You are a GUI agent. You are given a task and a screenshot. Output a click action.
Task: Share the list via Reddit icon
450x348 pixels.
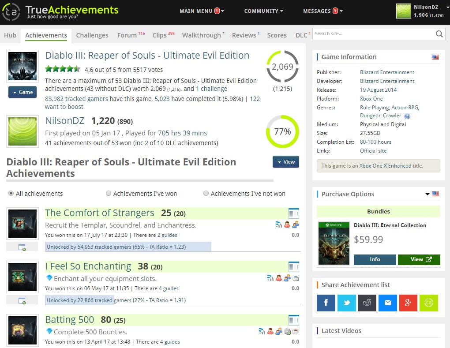[x=367, y=303]
